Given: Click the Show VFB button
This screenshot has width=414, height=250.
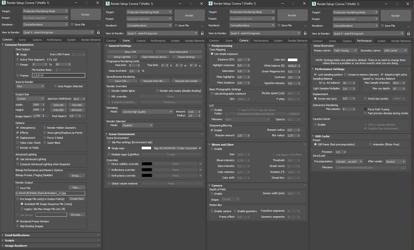Looking at the screenshot, I should coord(130,52).
